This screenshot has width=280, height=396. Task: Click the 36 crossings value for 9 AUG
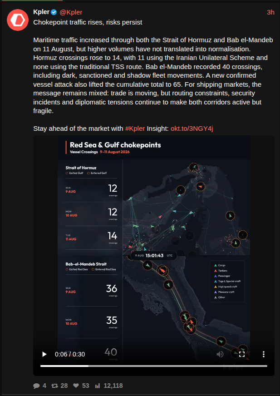(x=112, y=288)
